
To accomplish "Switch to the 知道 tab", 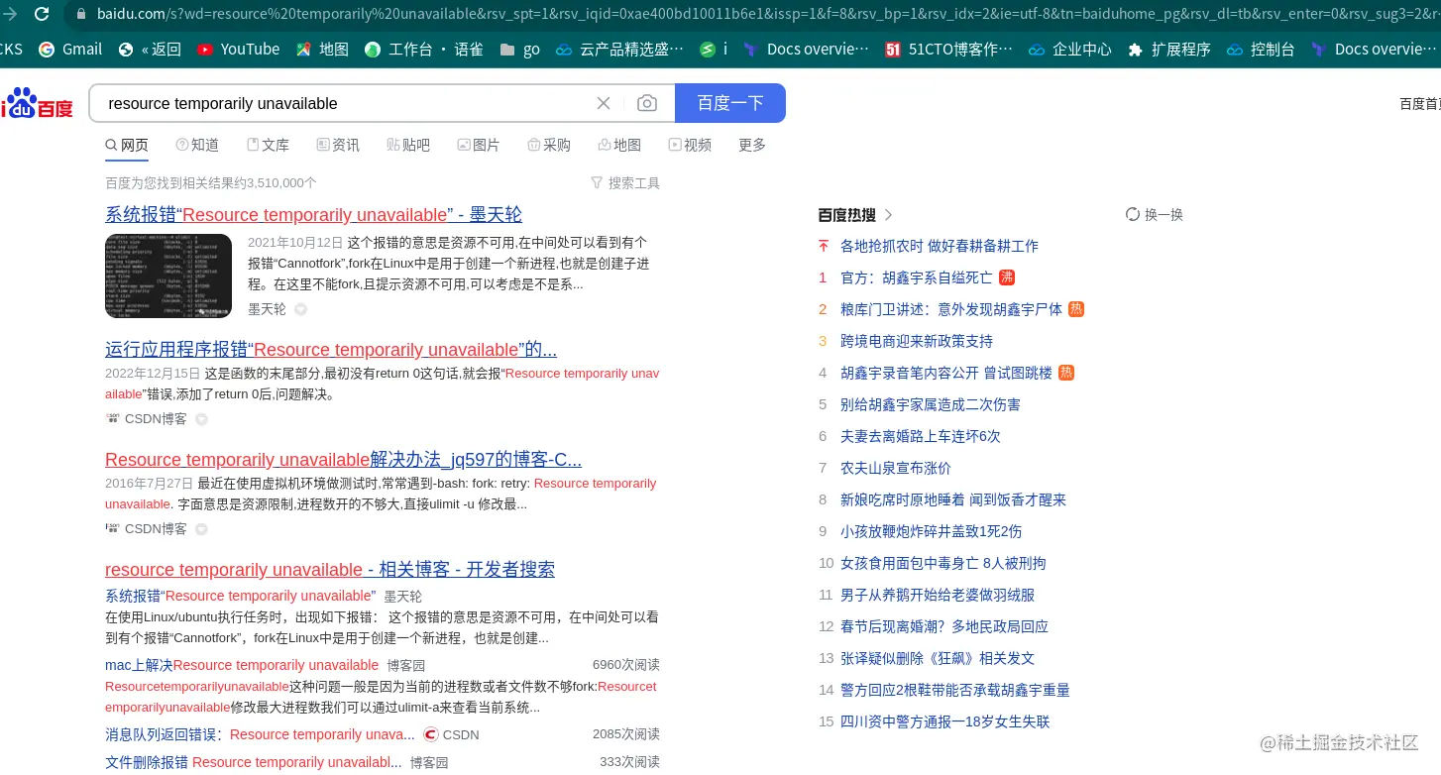I will (197, 145).
